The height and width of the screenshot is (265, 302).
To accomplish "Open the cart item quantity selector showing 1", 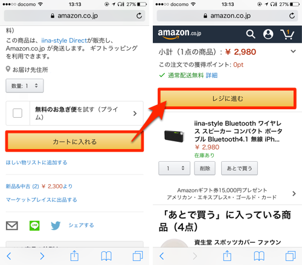I will [x=174, y=168].
